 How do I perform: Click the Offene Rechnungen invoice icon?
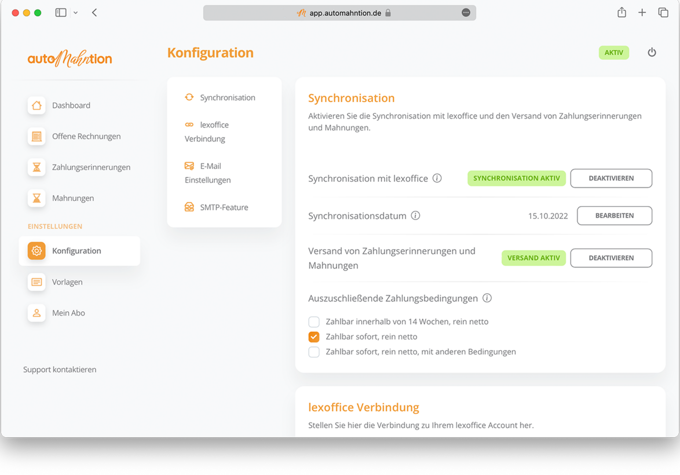coord(37,136)
